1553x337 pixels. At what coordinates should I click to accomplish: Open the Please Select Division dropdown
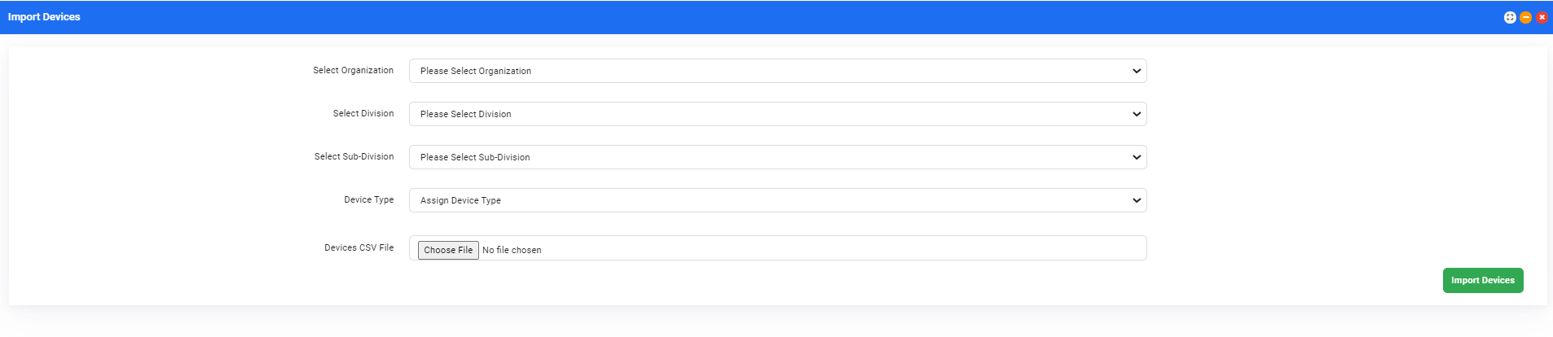(x=777, y=114)
